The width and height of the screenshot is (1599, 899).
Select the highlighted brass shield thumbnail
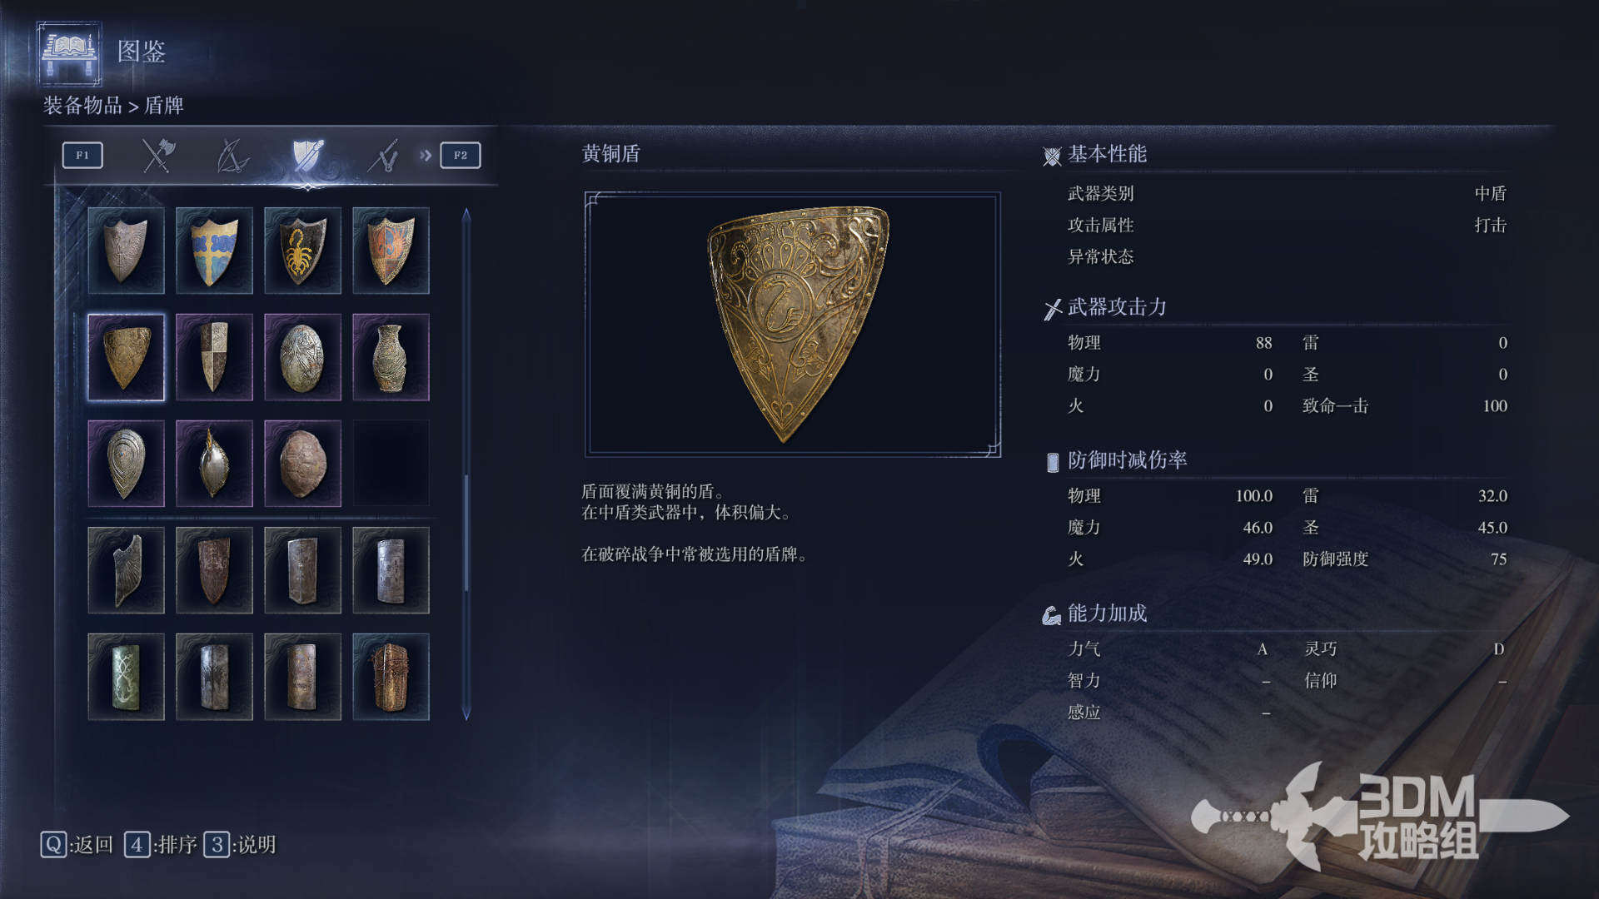(126, 357)
